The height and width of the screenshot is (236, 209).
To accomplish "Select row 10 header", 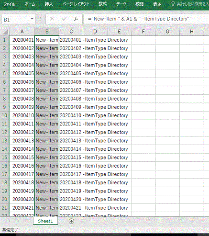I will coord(4,115).
